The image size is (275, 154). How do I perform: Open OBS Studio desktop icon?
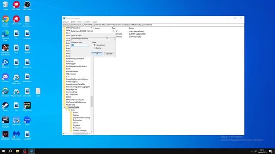(27, 6)
